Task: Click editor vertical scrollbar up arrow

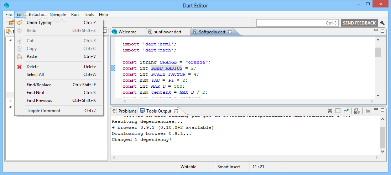Action: (x=378, y=40)
